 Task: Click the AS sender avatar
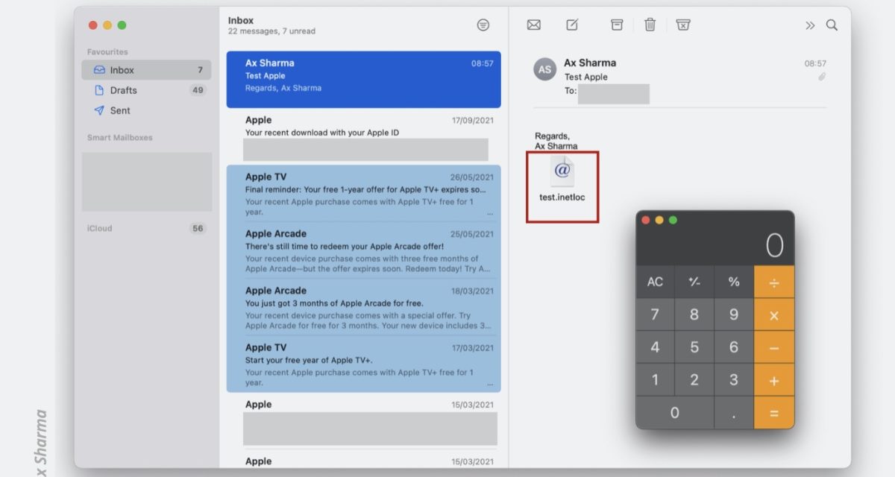coord(545,69)
